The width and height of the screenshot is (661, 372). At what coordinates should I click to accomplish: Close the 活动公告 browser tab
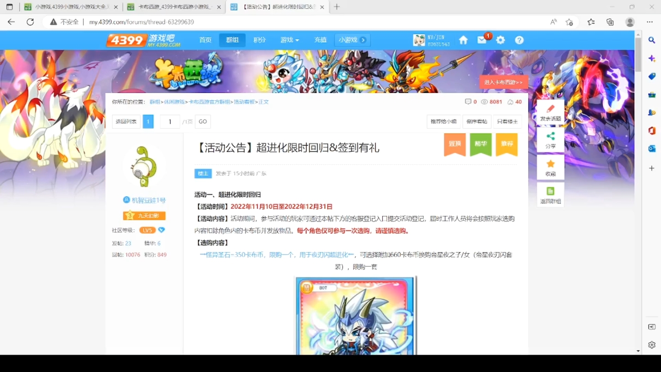tap(322, 7)
